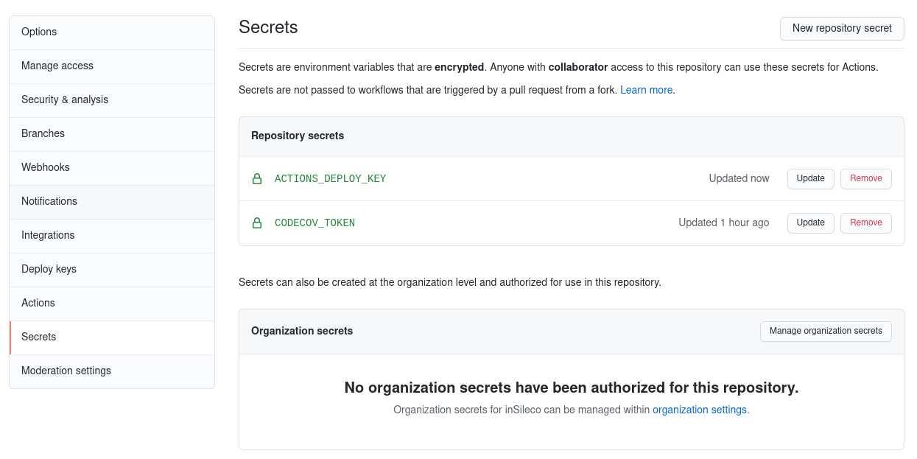Image resolution: width=917 pixels, height=459 pixels.
Task: Open Moderation settings
Action: tap(66, 371)
